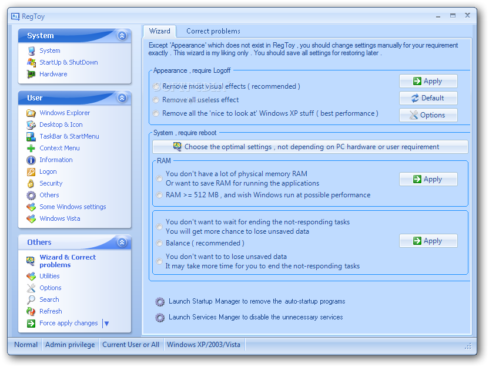Click the System panel header title

[40, 36]
